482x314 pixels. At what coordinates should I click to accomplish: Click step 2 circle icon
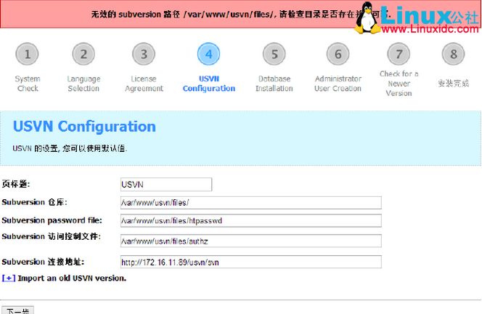coord(83,54)
